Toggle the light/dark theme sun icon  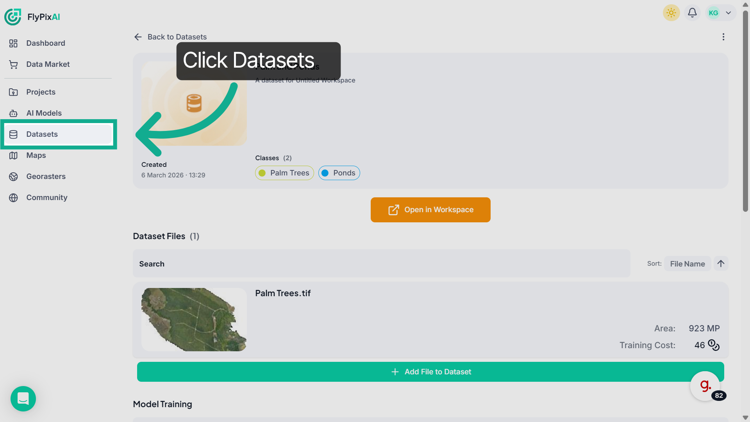pyautogui.click(x=671, y=13)
